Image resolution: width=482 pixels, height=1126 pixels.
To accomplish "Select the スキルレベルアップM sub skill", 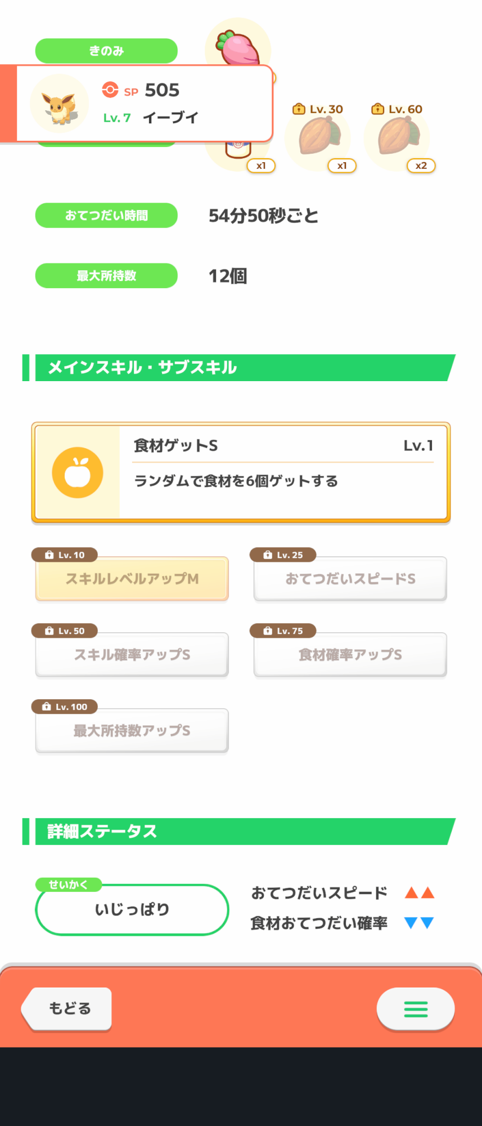I will (x=132, y=579).
